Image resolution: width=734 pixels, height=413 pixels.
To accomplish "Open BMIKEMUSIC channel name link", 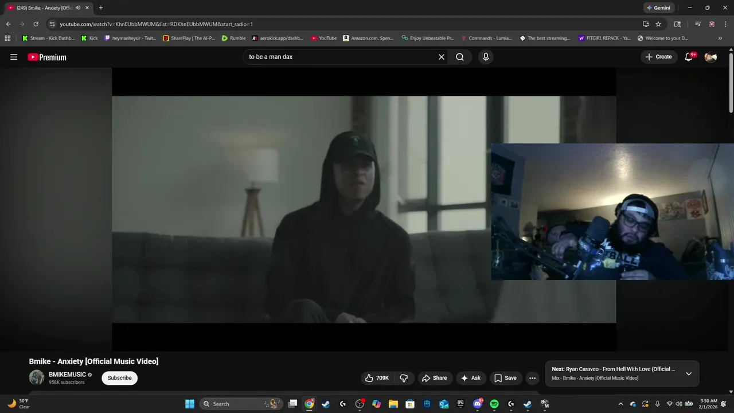I will (67, 375).
